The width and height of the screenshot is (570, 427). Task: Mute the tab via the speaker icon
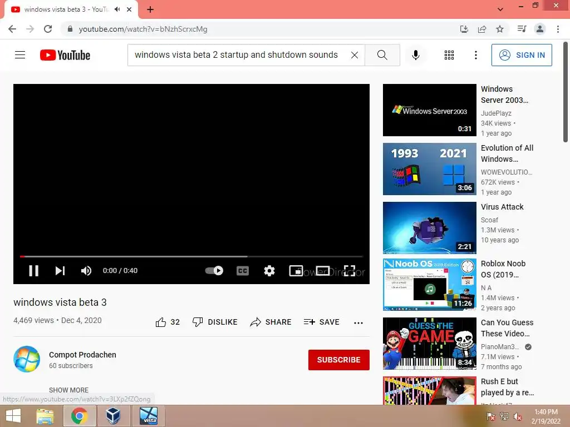coord(117,9)
